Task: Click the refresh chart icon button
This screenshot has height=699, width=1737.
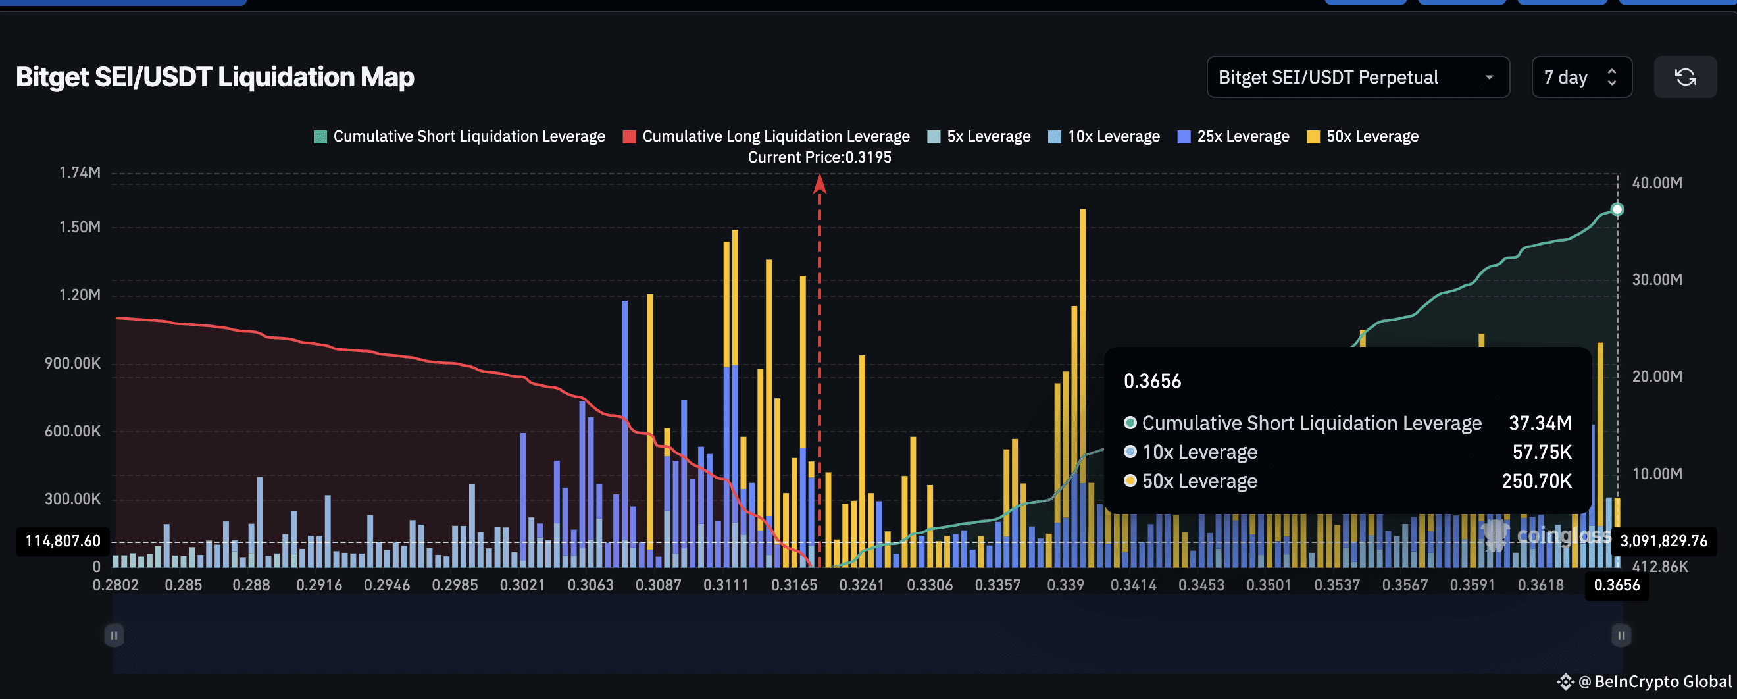Action: pyautogui.click(x=1685, y=77)
